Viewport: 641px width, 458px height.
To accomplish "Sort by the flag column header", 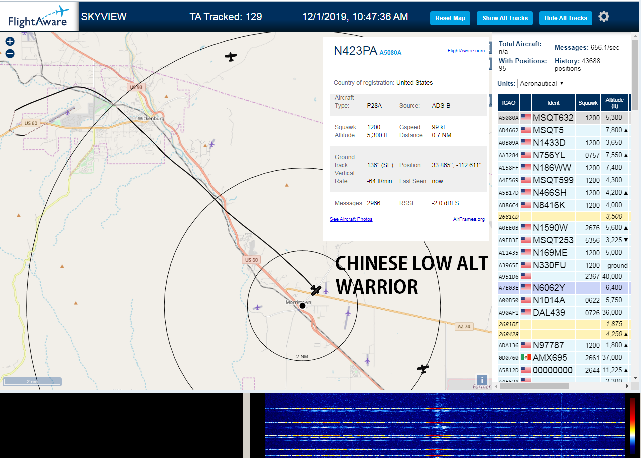I will [526, 103].
